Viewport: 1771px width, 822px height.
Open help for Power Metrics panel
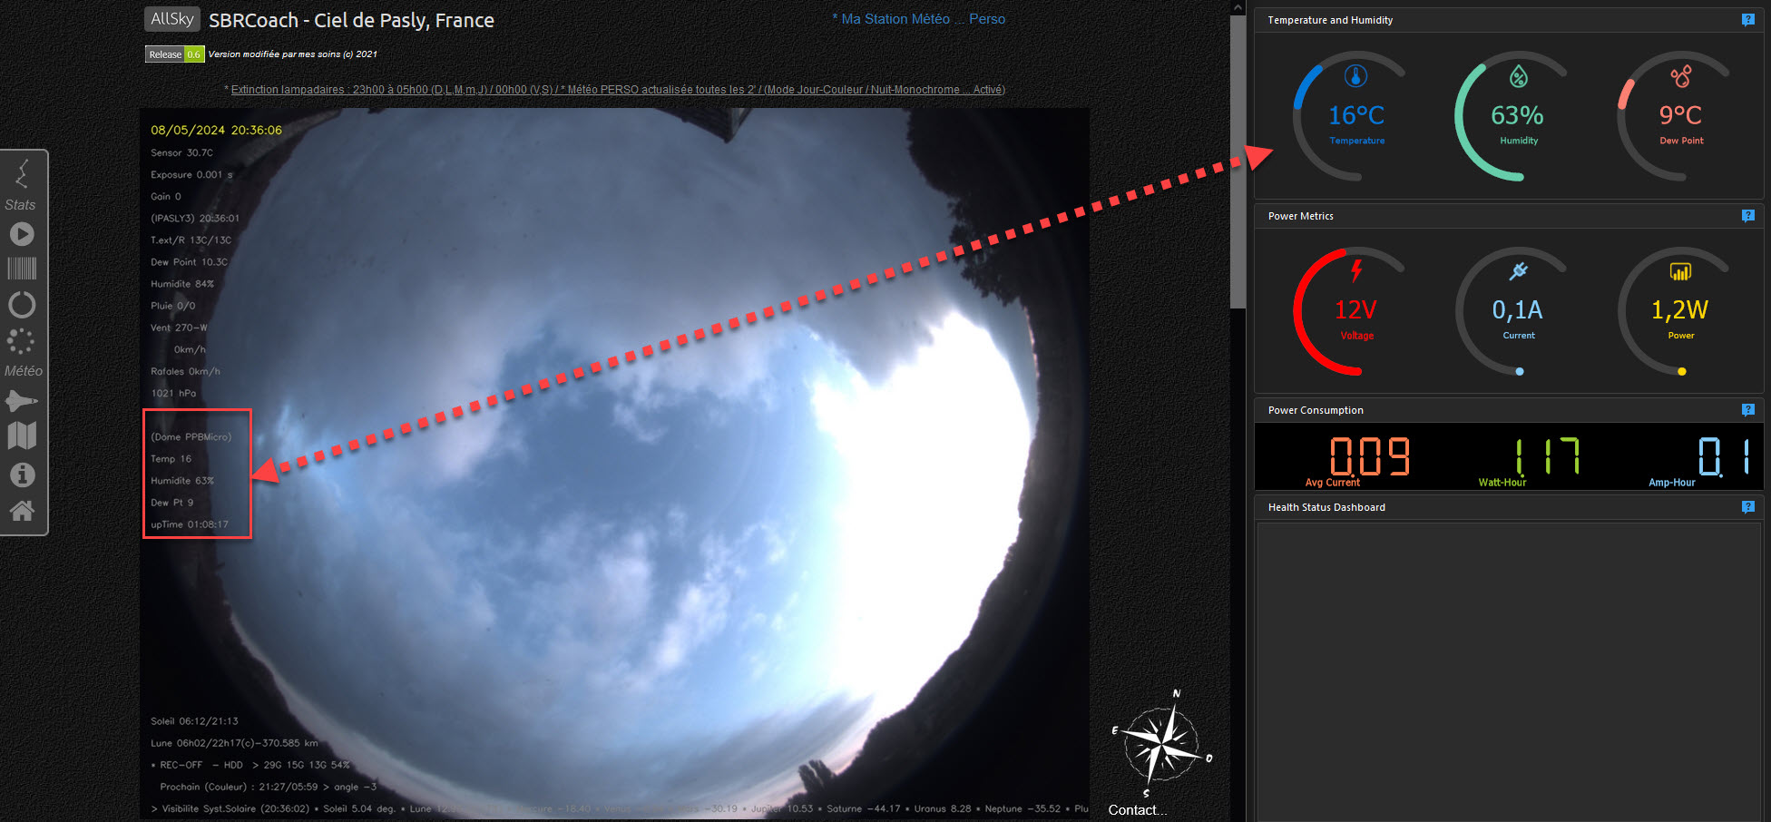[x=1747, y=216]
